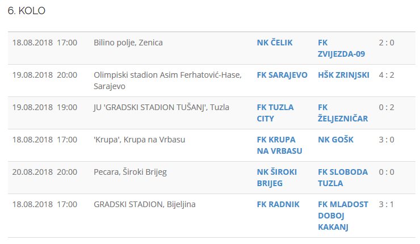Open FK Mladost Doboj Kakanj link
This screenshot has width=420, height=244.
[x=343, y=216]
